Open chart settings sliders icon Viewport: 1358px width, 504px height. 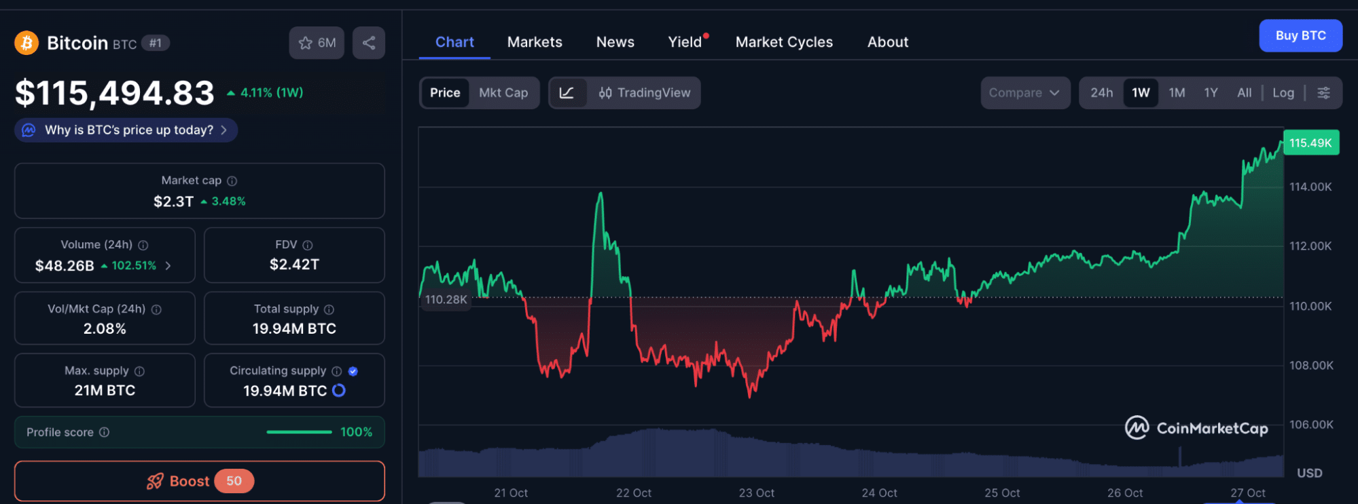coord(1323,93)
